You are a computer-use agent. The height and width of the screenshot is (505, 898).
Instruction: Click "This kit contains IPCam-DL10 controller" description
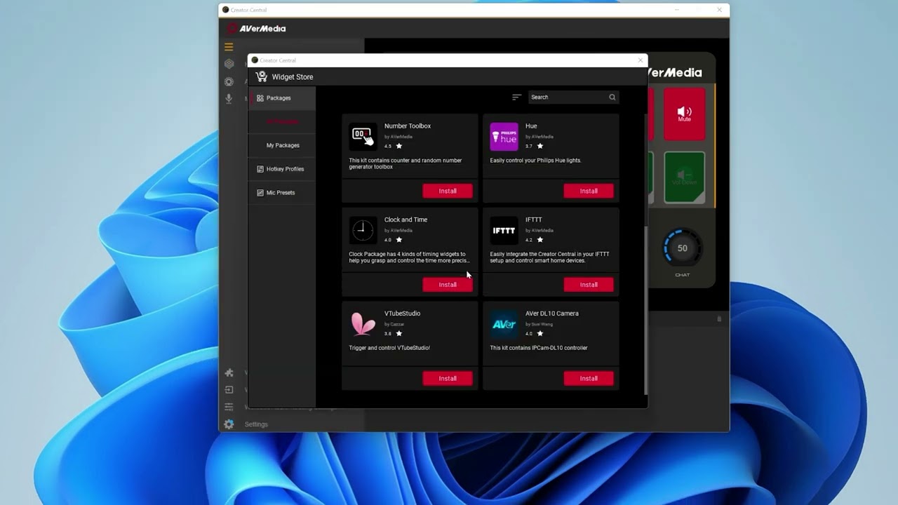coord(539,348)
